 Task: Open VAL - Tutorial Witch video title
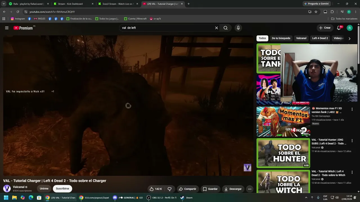click(328, 173)
